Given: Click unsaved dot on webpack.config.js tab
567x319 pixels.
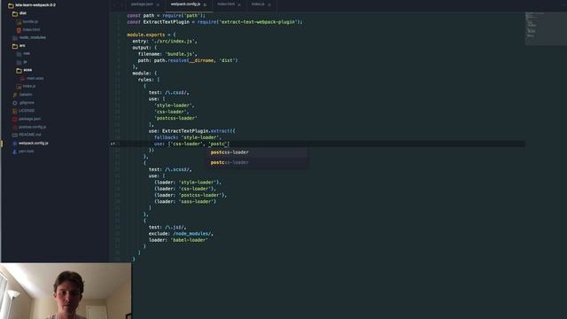Looking at the screenshot, I should (x=205, y=4).
